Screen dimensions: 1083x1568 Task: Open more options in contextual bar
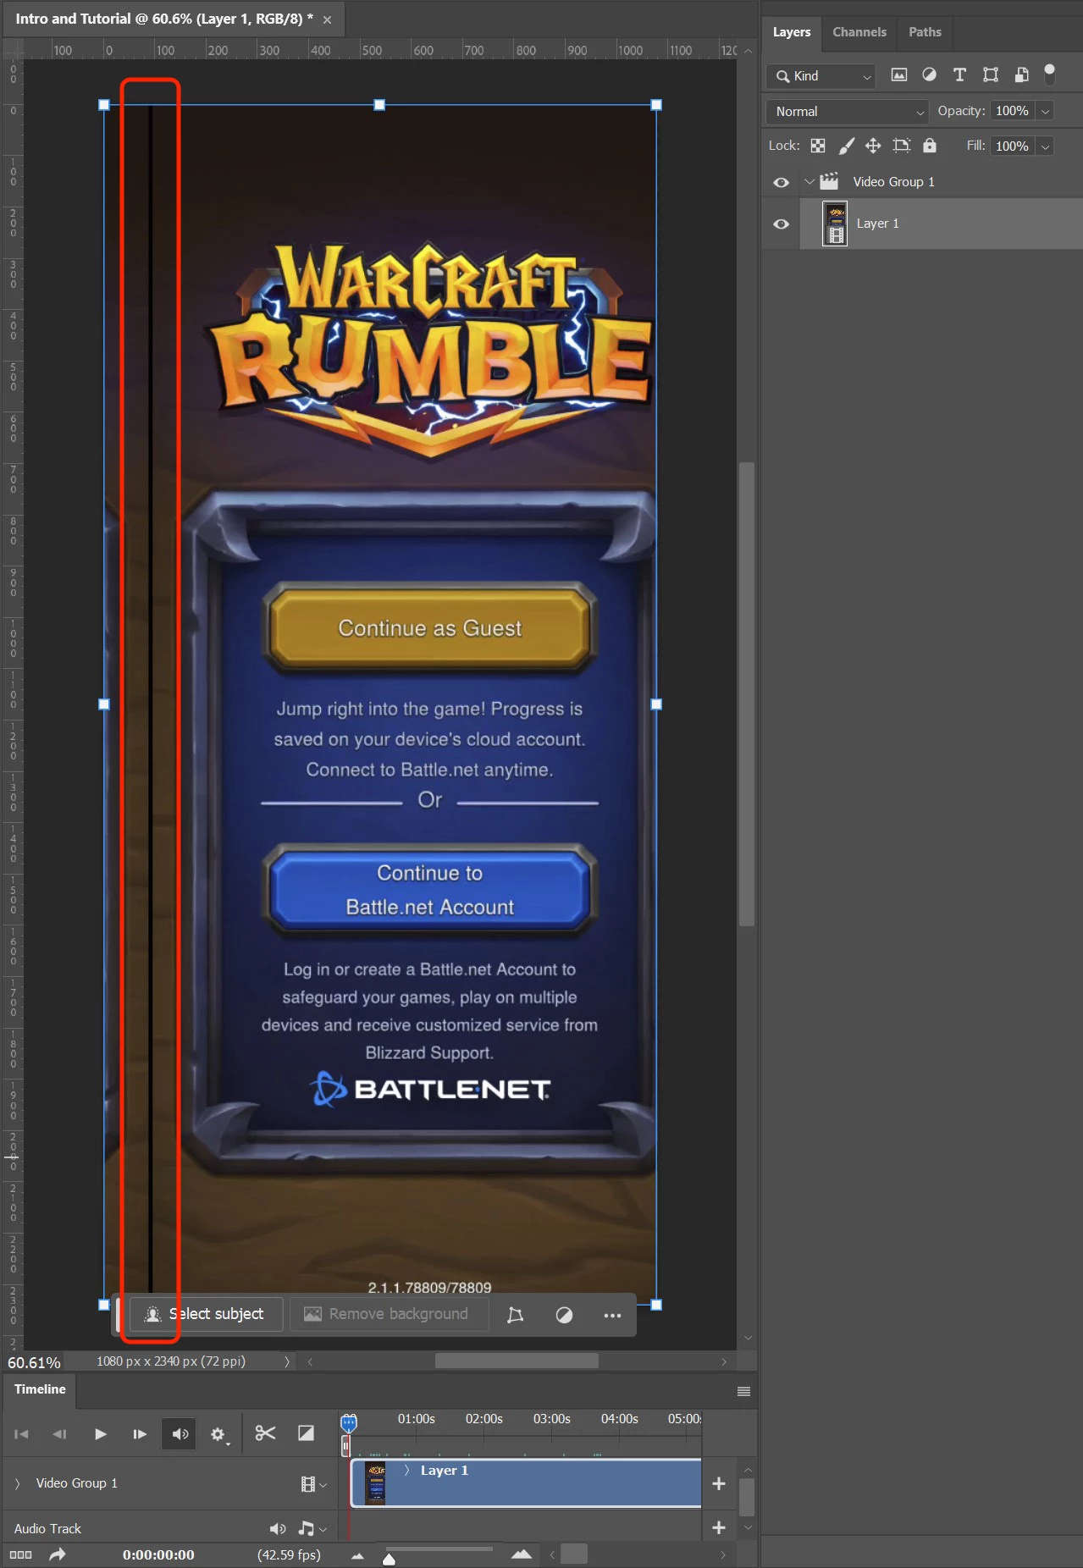pos(612,1315)
